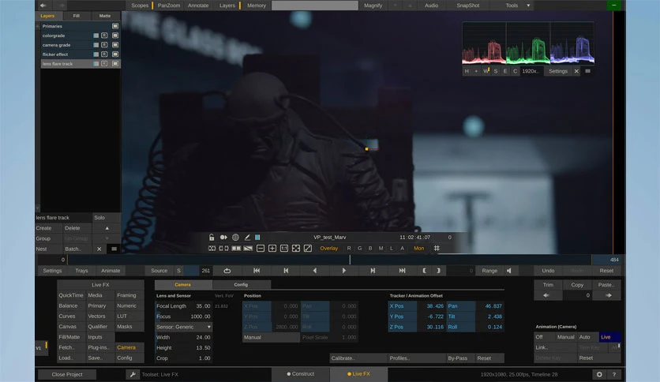Click the diagonal wipe icon below viewer
The width and height of the screenshot is (660, 382).
point(248,248)
